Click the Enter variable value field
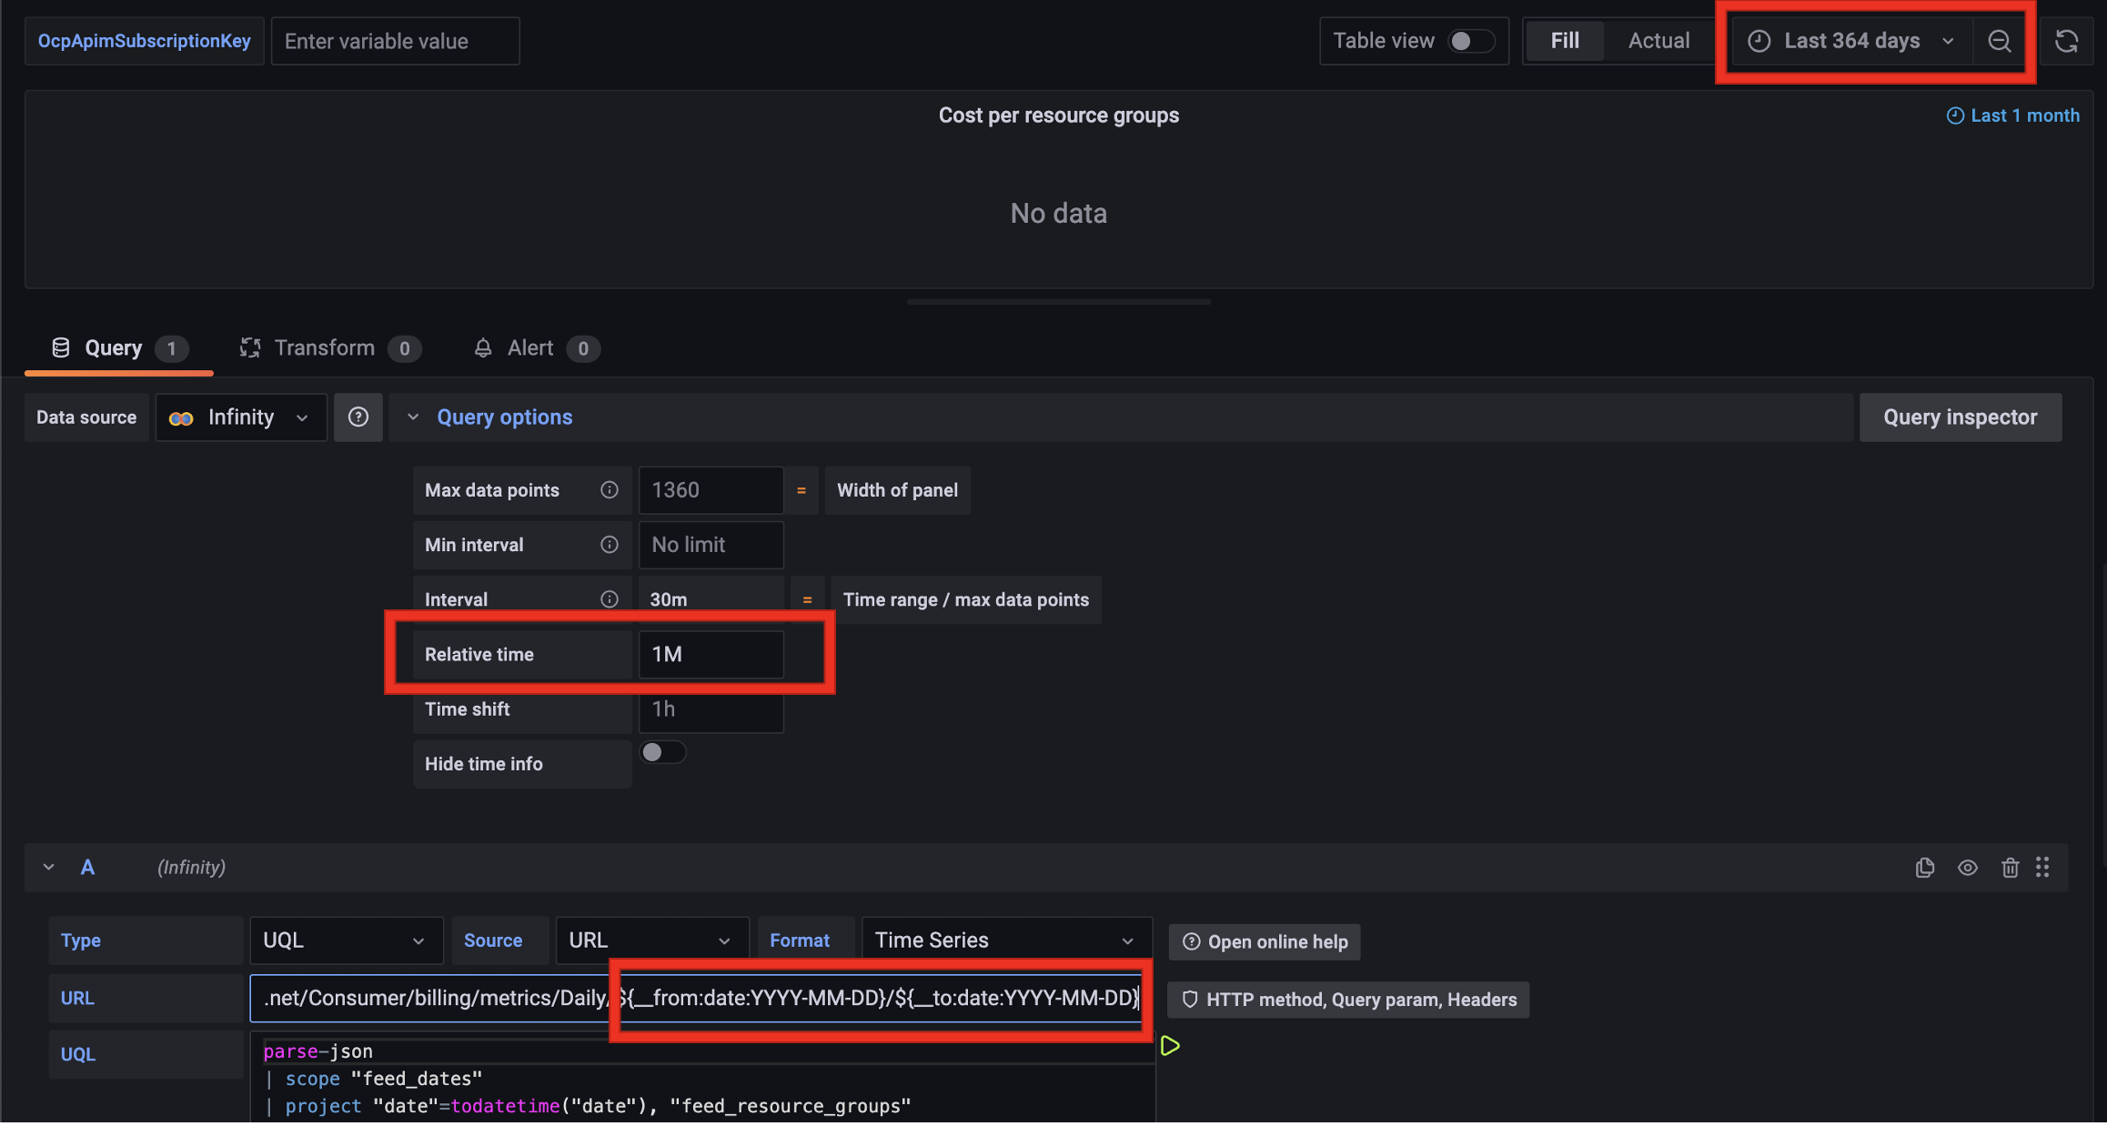Image resolution: width=2107 pixels, height=1126 pixels. (395, 41)
